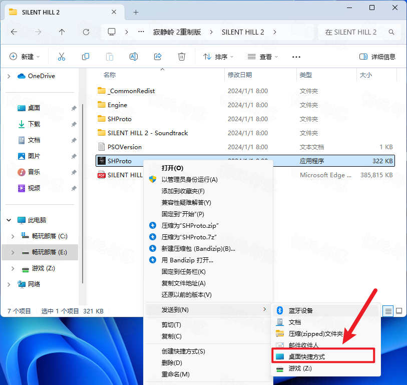Click the Rename icon in toolbar
This screenshot has height=385, width=407.
pyautogui.click(x=134, y=57)
